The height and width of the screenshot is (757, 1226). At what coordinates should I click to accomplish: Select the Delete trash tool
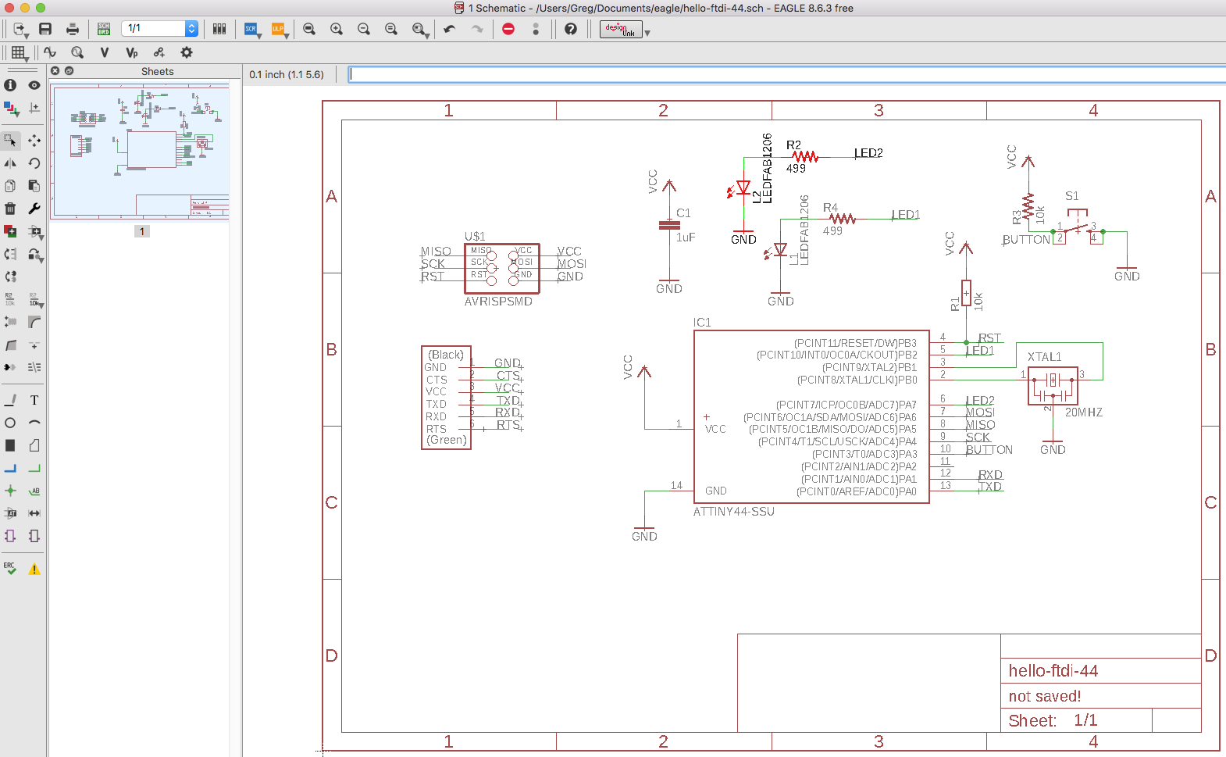click(x=10, y=209)
